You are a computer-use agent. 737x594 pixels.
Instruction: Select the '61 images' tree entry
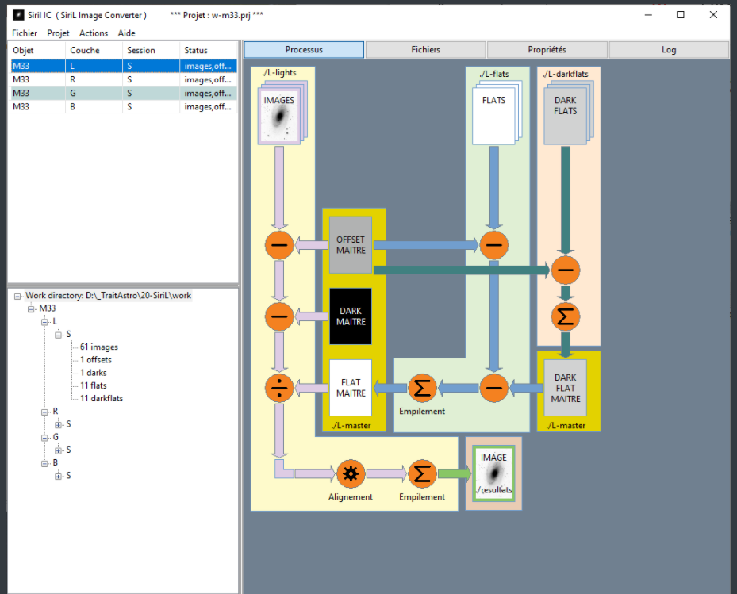(98, 347)
